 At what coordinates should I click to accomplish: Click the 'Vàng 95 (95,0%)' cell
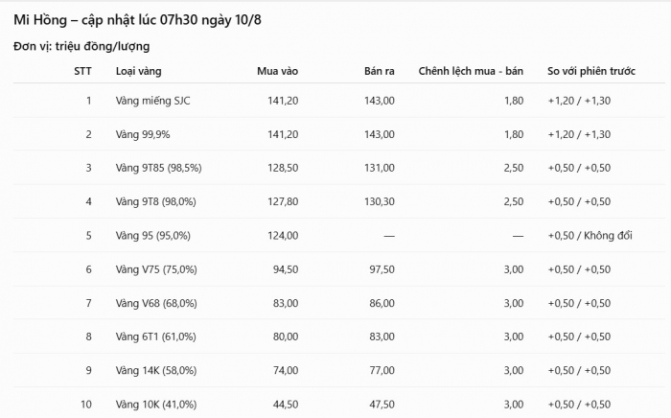point(152,235)
